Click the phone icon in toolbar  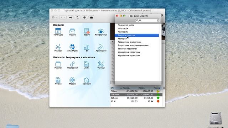[78, 17]
